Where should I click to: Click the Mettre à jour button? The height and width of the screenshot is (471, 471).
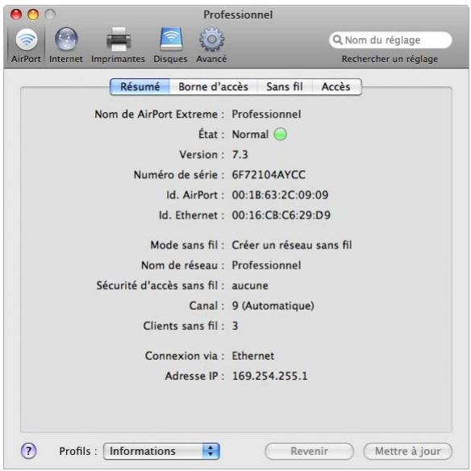407,451
